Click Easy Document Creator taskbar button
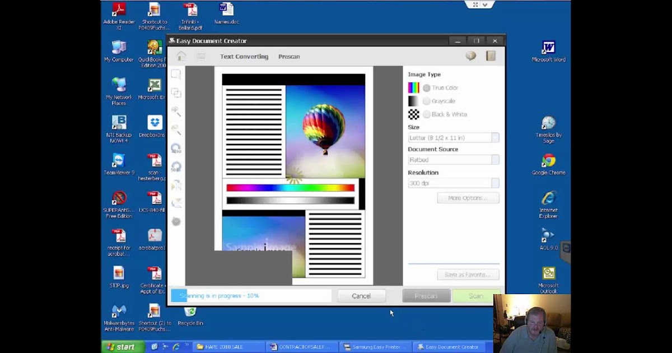 coord(447,347)
